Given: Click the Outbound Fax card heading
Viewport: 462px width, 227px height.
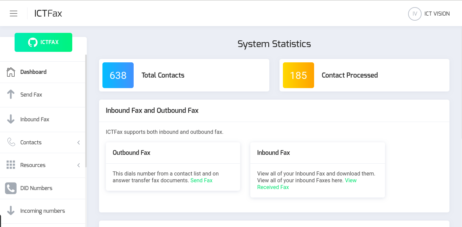Looking at the screenshot, I should coord(131,153).
